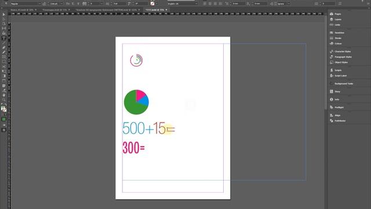
Task: Select the Gradient Swatch tool
Action: (x=3, y=76)
